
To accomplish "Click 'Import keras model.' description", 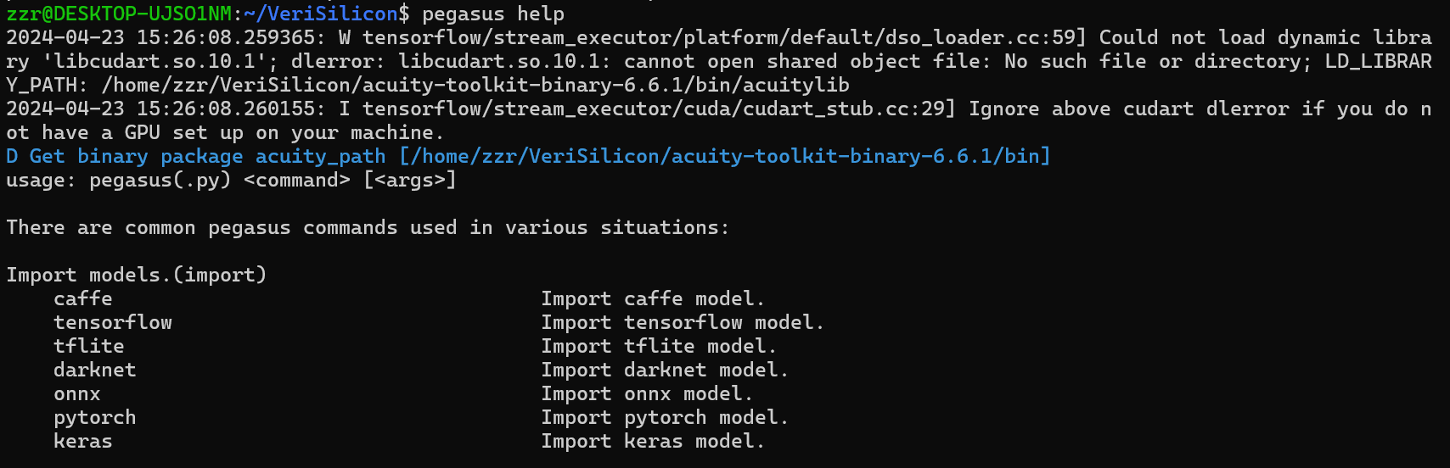I will click(653, 441).
